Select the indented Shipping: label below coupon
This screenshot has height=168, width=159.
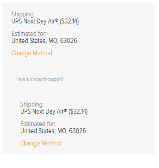(32, 104)
